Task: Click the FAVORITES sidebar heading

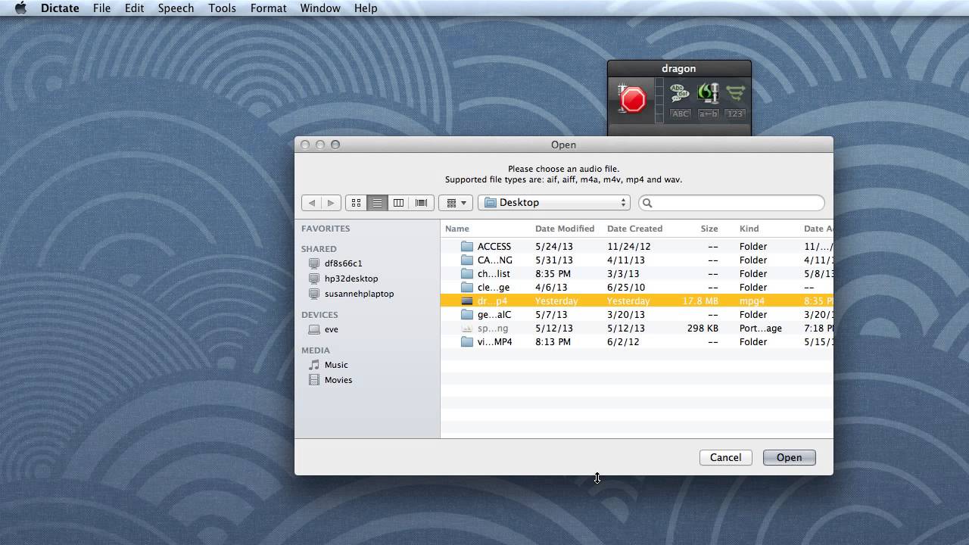Action: [326, 229]
